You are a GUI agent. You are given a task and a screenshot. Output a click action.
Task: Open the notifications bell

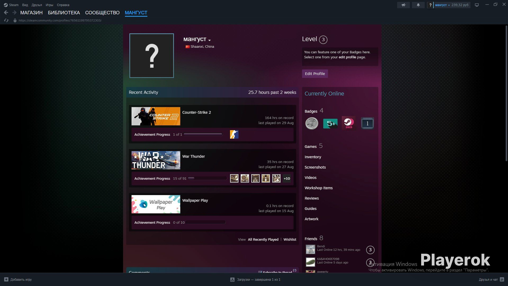pos(418,5)
